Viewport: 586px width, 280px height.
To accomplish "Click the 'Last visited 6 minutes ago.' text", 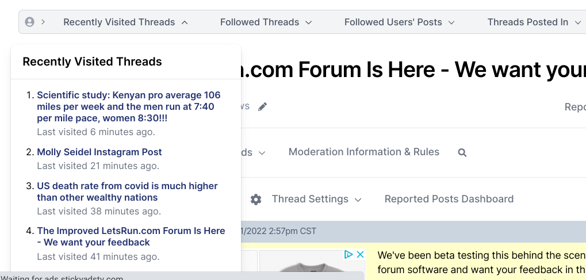I will pos(96,132).
